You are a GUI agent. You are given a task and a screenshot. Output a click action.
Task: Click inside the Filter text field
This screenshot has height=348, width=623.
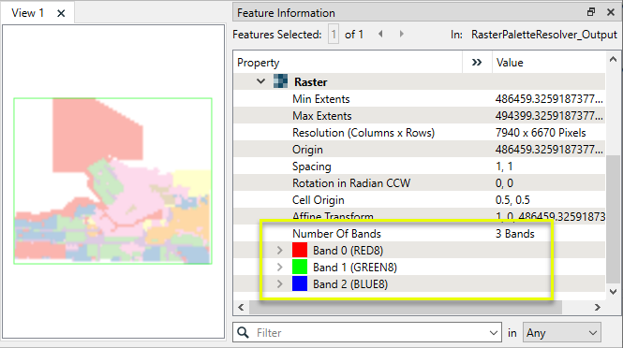coord(369,332)
